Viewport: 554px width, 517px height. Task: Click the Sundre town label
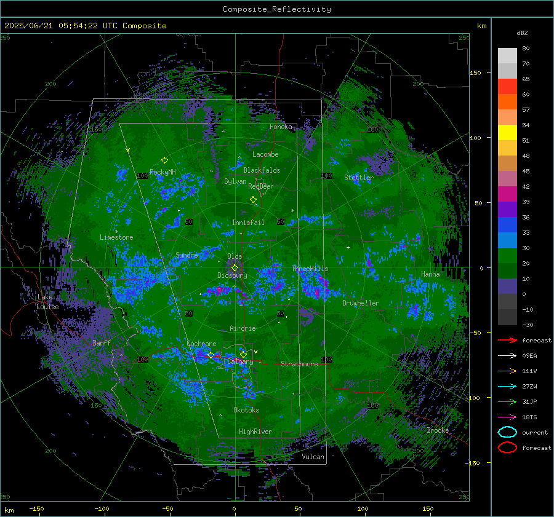(187, 255)
